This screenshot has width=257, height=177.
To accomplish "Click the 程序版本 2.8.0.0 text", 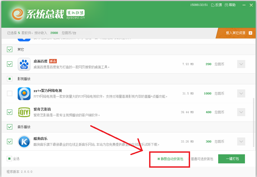I will click(20, 172).
